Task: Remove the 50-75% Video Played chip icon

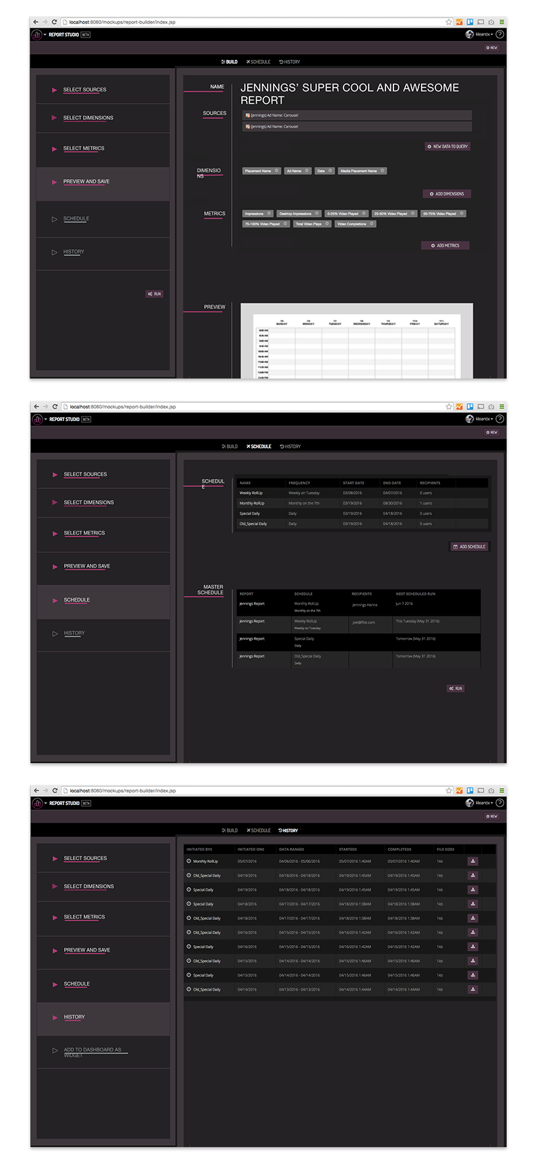Action: pos(462,214)
